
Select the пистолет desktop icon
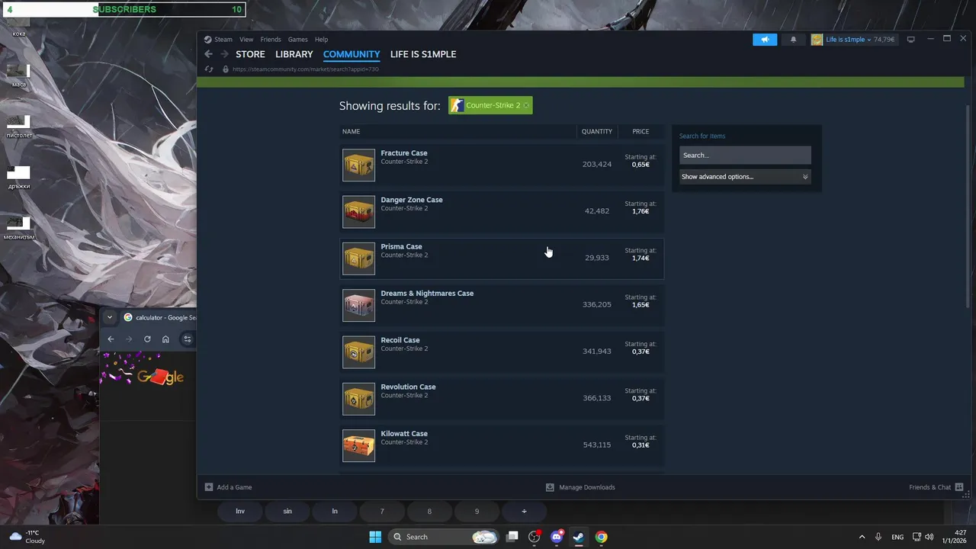tap(18, 127)
